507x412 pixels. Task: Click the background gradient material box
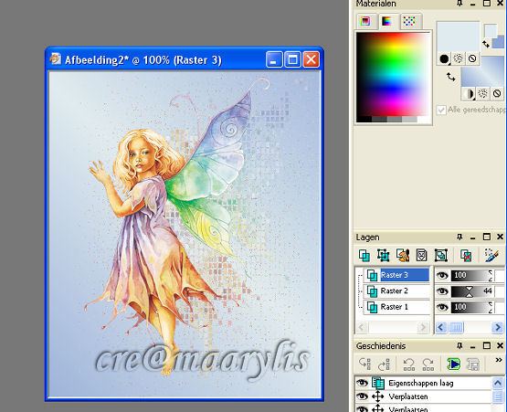483,72
